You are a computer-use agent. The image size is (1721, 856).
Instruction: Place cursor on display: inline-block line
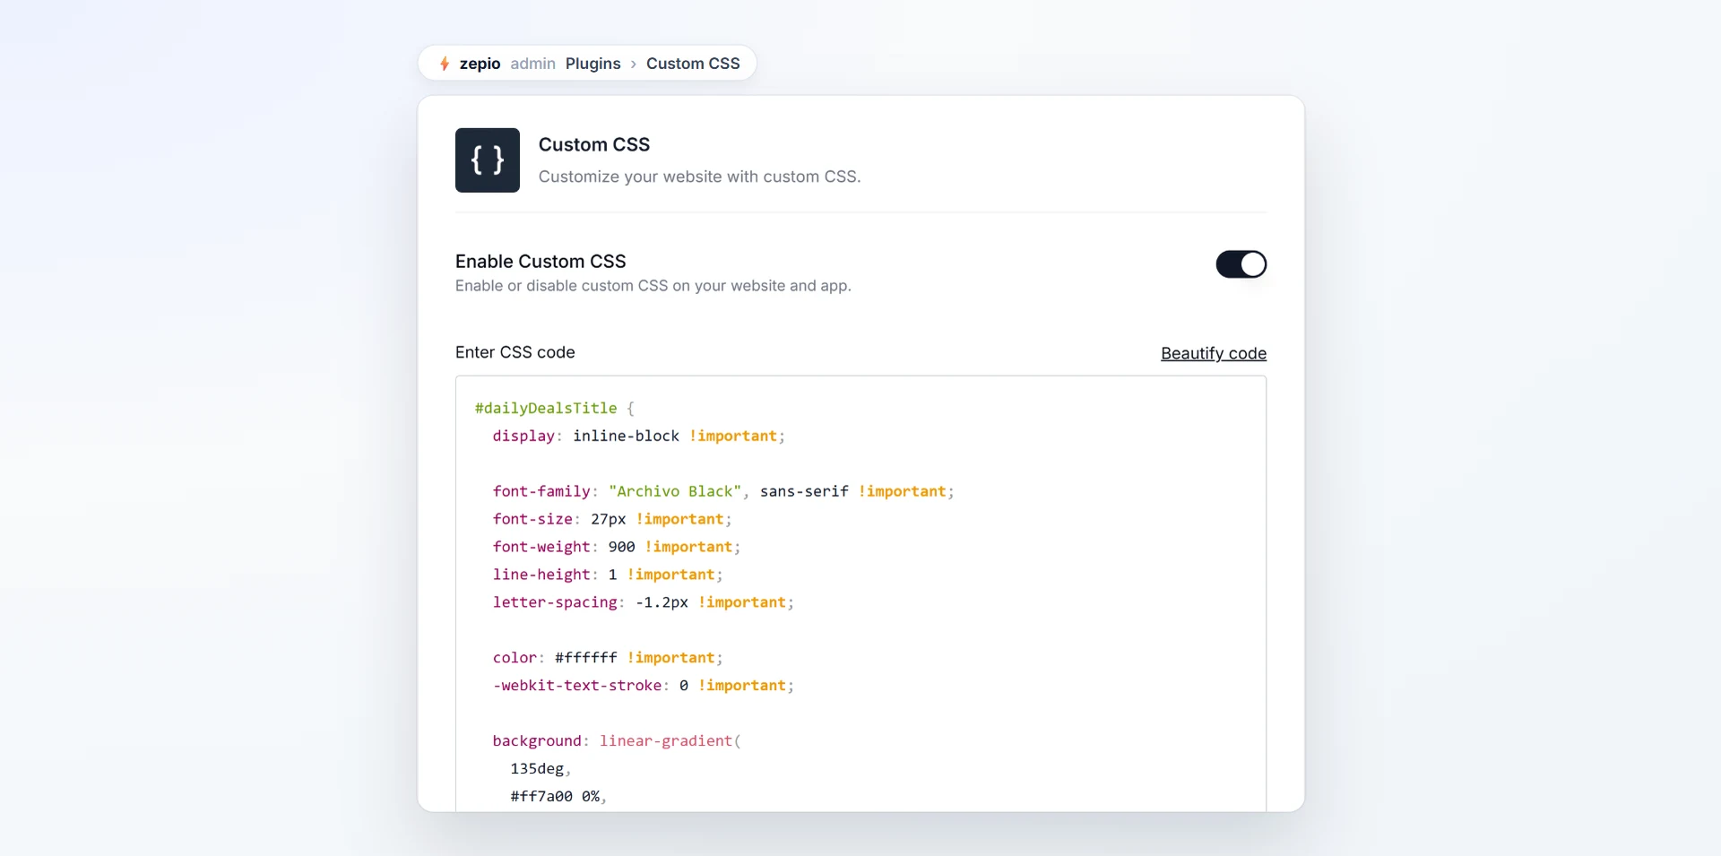click(638, 436)
